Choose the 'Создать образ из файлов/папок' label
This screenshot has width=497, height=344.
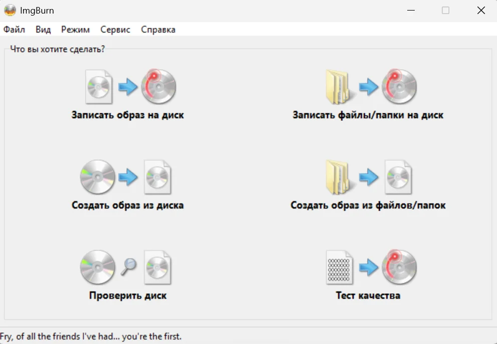click(368, 205)
